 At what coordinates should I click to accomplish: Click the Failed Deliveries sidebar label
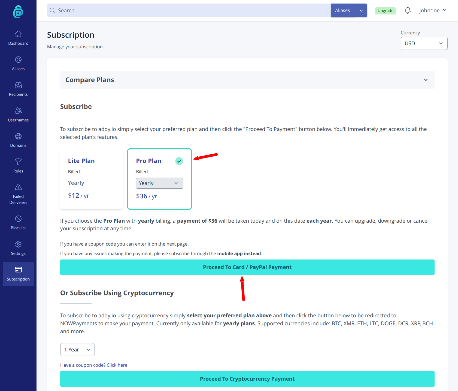click(18, 199)
